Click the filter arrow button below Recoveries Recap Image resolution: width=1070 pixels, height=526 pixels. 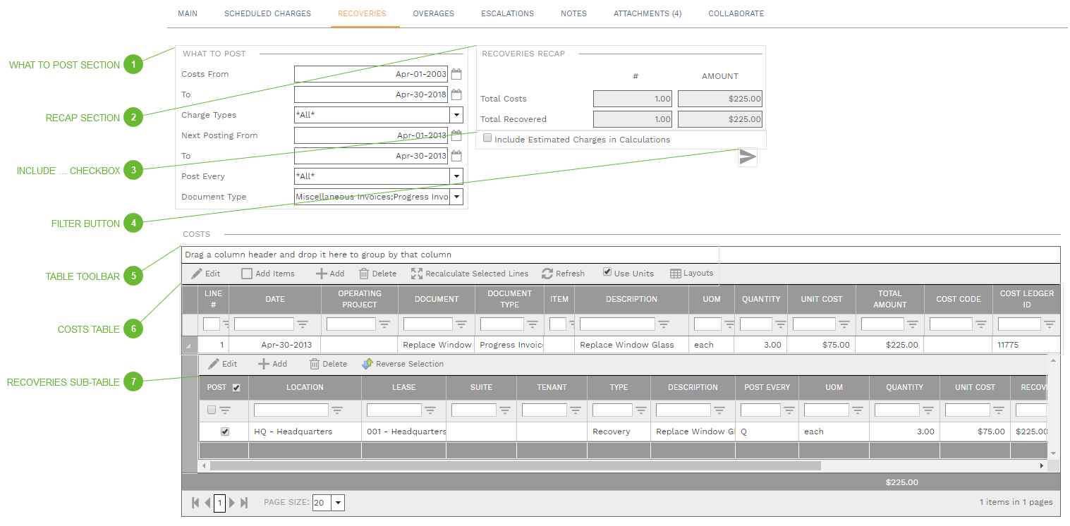click(747, 157)
